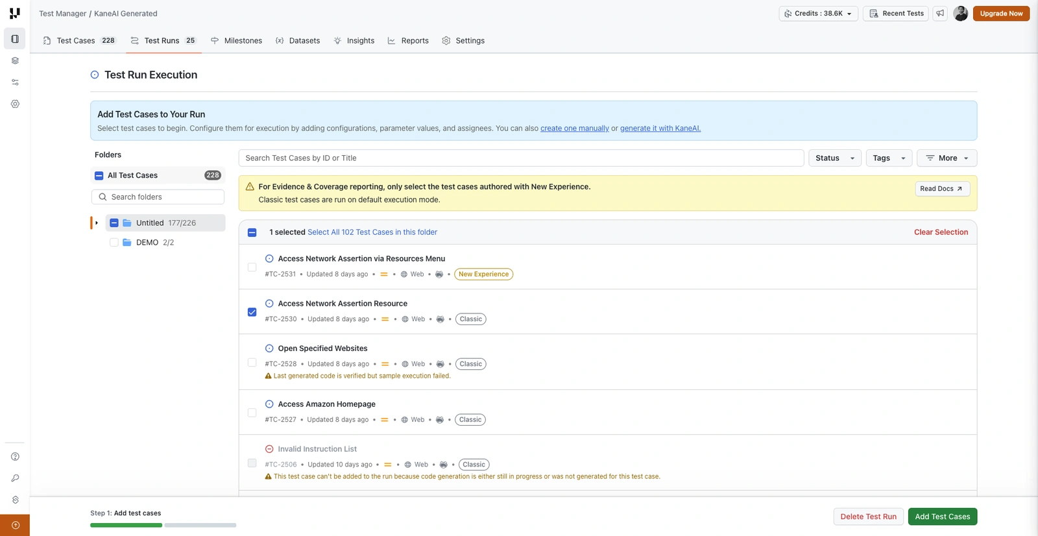This screenshot has height=536, width=1038.
Task: Click the Read Docs button
Action: click(x=942, y=189)
